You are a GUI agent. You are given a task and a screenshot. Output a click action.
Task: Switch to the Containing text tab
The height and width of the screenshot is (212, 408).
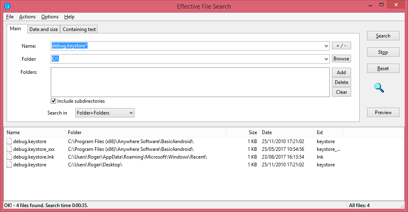pyautogui.click(x=79, y=29)
